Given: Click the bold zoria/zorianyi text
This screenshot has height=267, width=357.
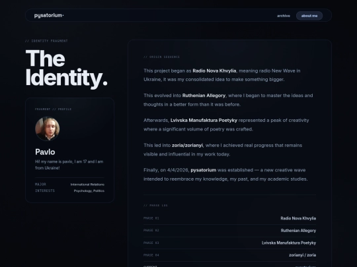Looking at the screenshot, I should tap(187, 145).
